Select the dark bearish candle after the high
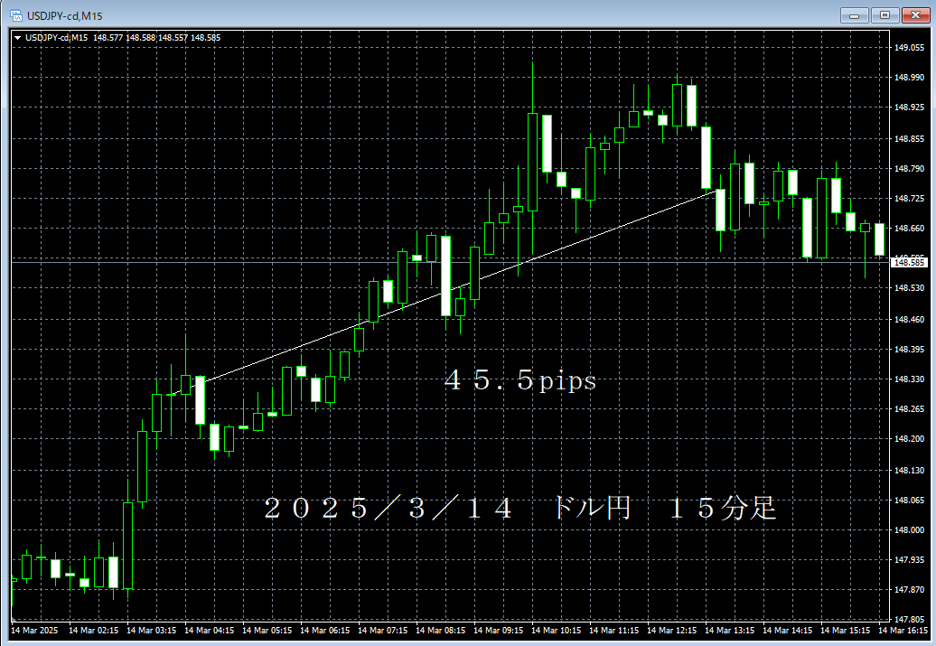The height and width of the screenshot is (646, 936). point(734,197)
